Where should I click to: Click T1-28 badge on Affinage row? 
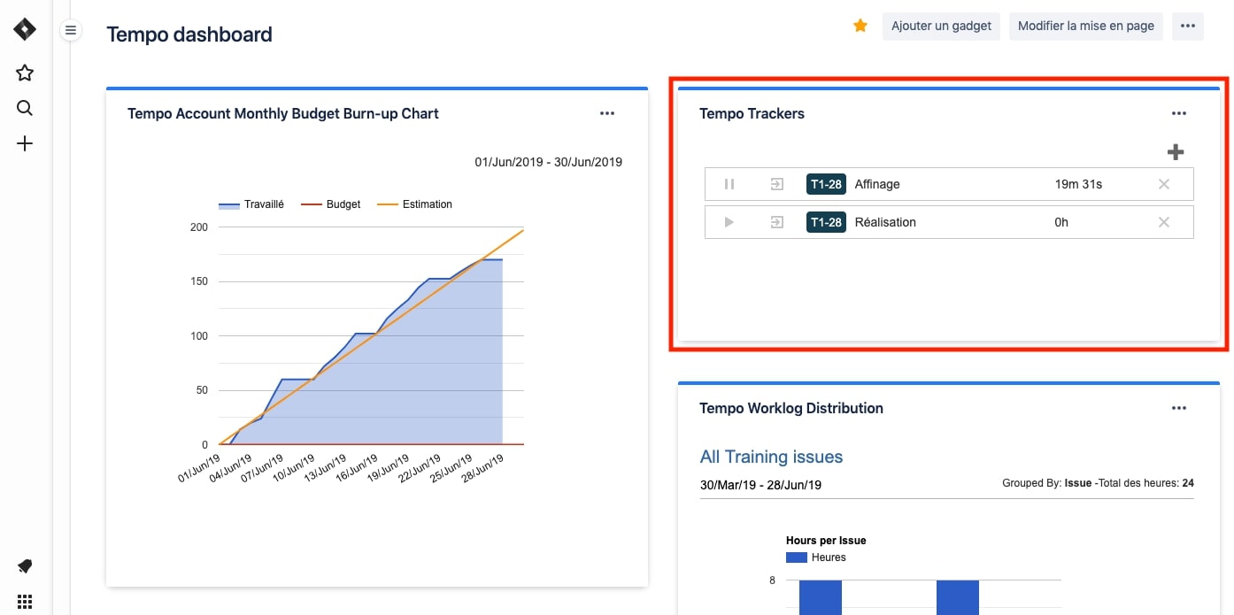(826, 184)
